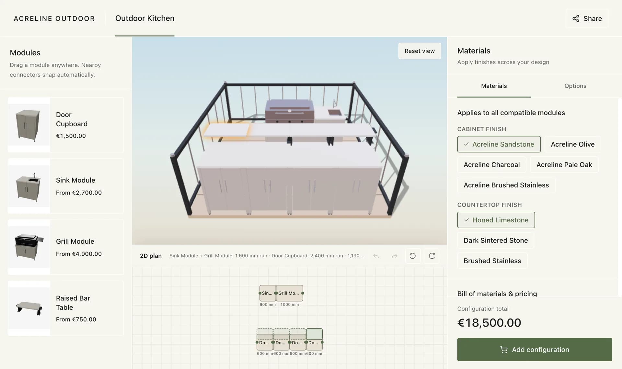Viewport: 622px width, 369px height.
Task: Rotate selected module counter-clockwise
Action: [x=413, y=256]
